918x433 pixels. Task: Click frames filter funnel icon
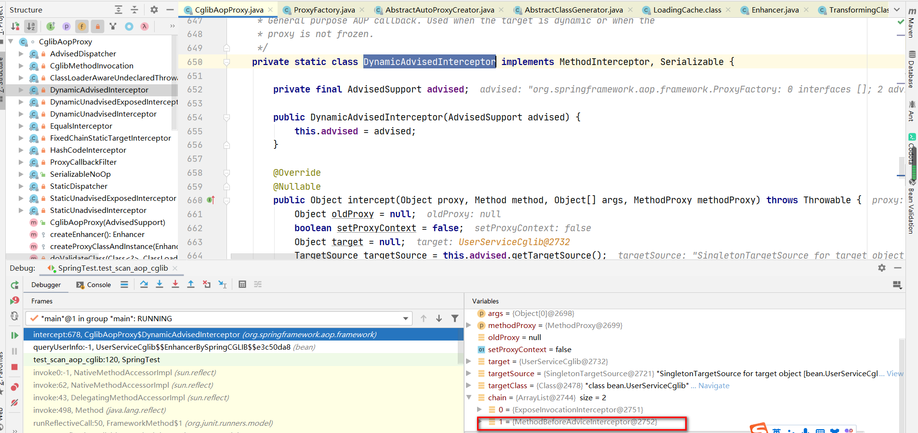(455, 318)
